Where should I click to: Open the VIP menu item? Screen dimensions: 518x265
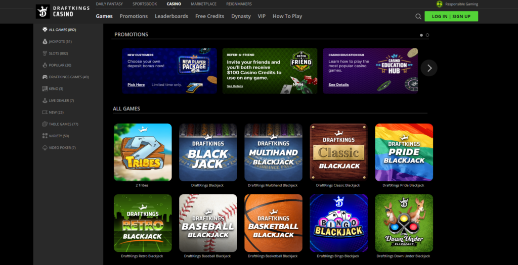[x=262, y=16]
